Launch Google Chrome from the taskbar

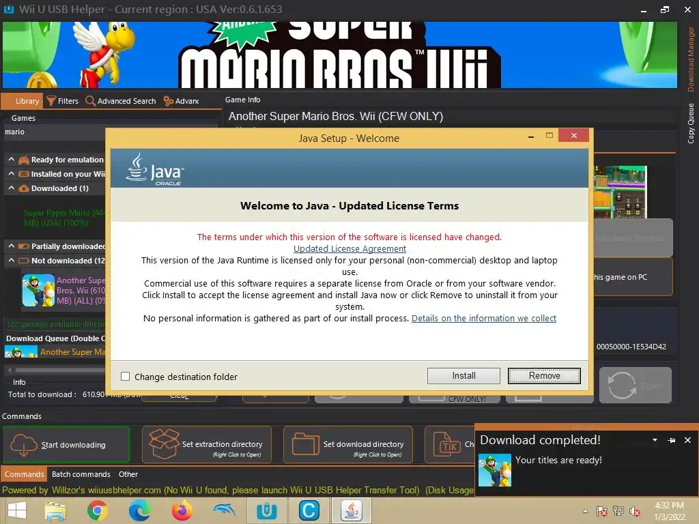[97, 510]
